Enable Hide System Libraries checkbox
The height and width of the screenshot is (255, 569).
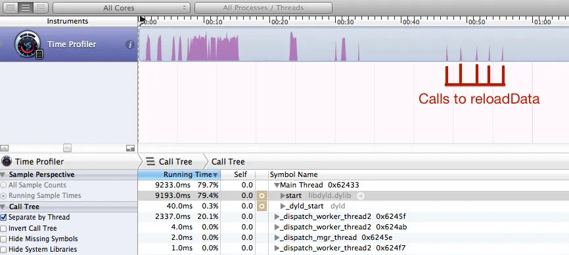point(4,250)
